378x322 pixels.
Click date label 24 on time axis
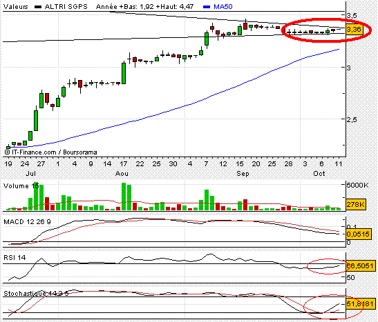click(25, 164)
